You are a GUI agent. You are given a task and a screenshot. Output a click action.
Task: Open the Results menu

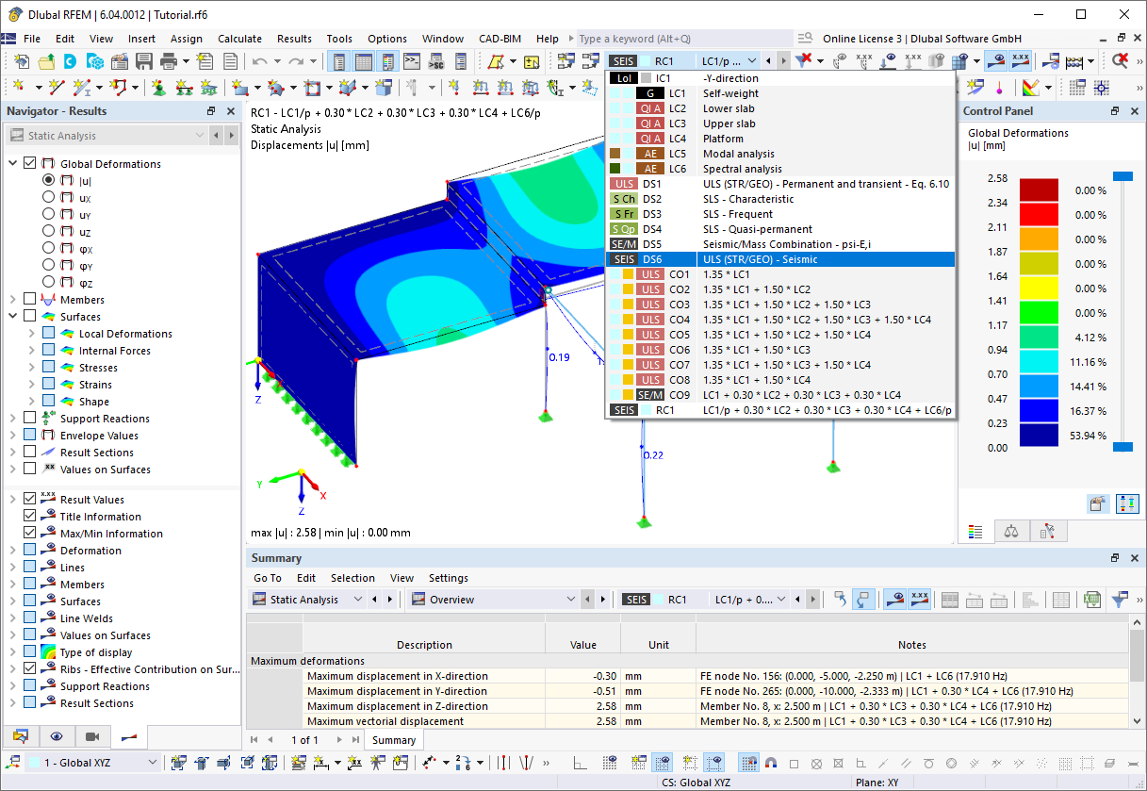294,39
